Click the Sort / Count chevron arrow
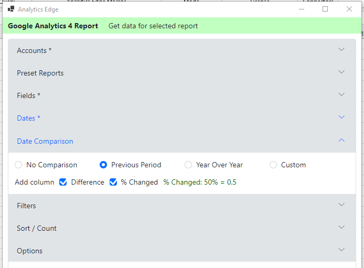This screenshot has width=364, height=268. pyautogui.click(x=341, y=227)
